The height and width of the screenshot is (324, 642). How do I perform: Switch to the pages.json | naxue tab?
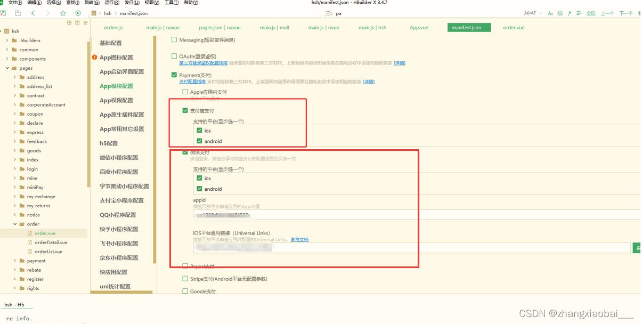tap(220, 27)
